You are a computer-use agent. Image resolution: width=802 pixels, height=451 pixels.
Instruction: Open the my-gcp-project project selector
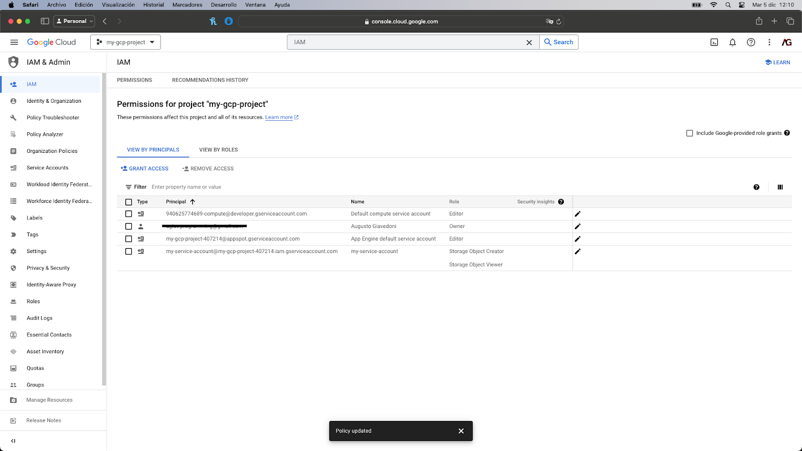125,42
